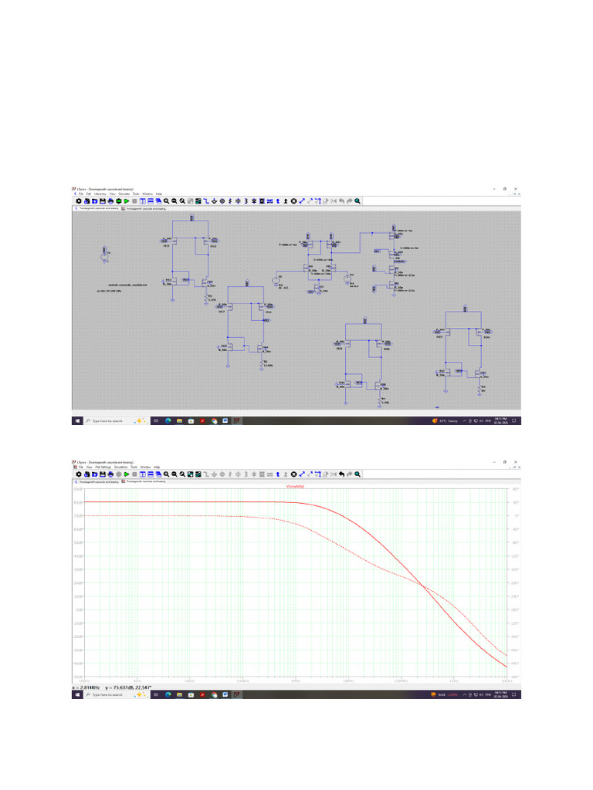Click 'Type here to search' box in upper taskbar
The width and height of the screenshot is (593, 790).
tap(117, 420)
